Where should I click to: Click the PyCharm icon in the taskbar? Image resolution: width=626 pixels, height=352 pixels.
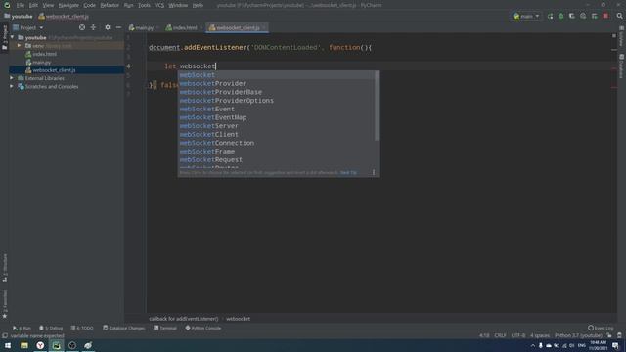coord(57,345)
